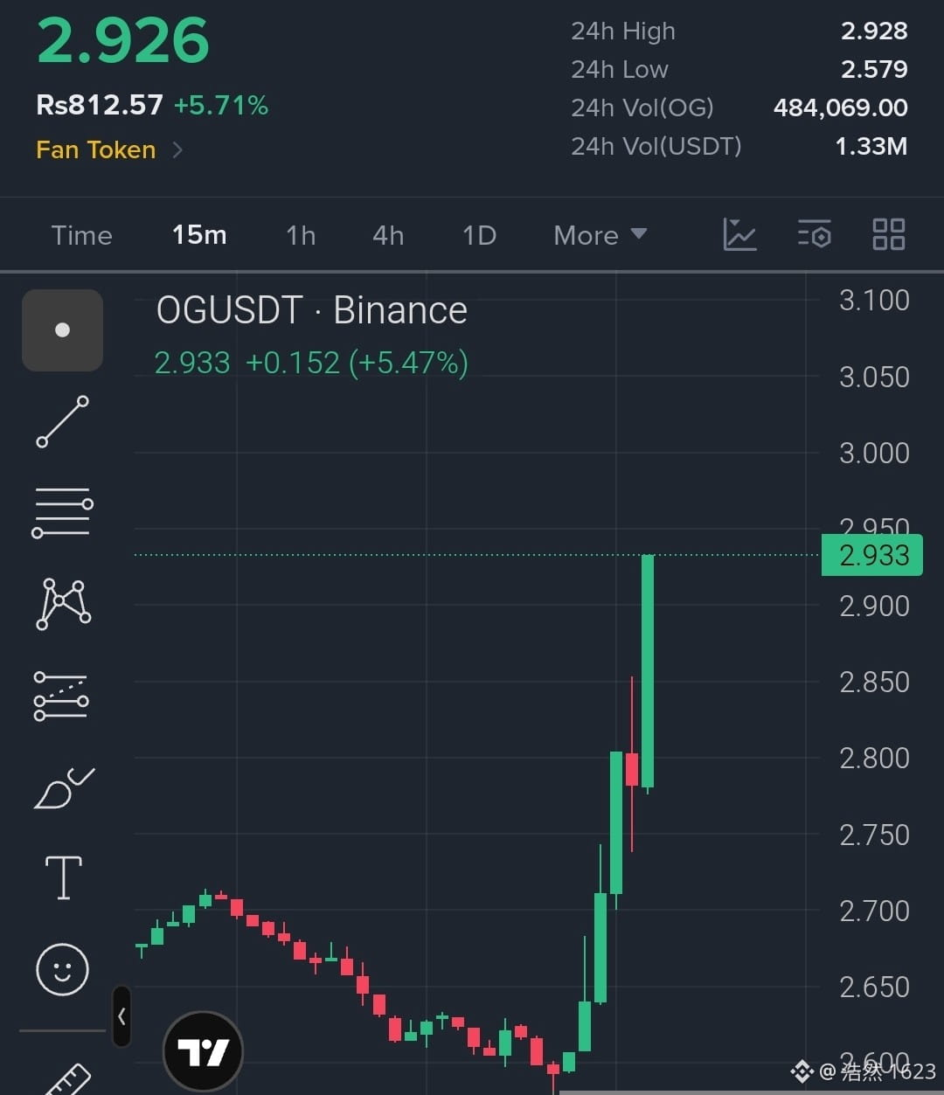Click the tall green latest candlestick

point(648,671)
